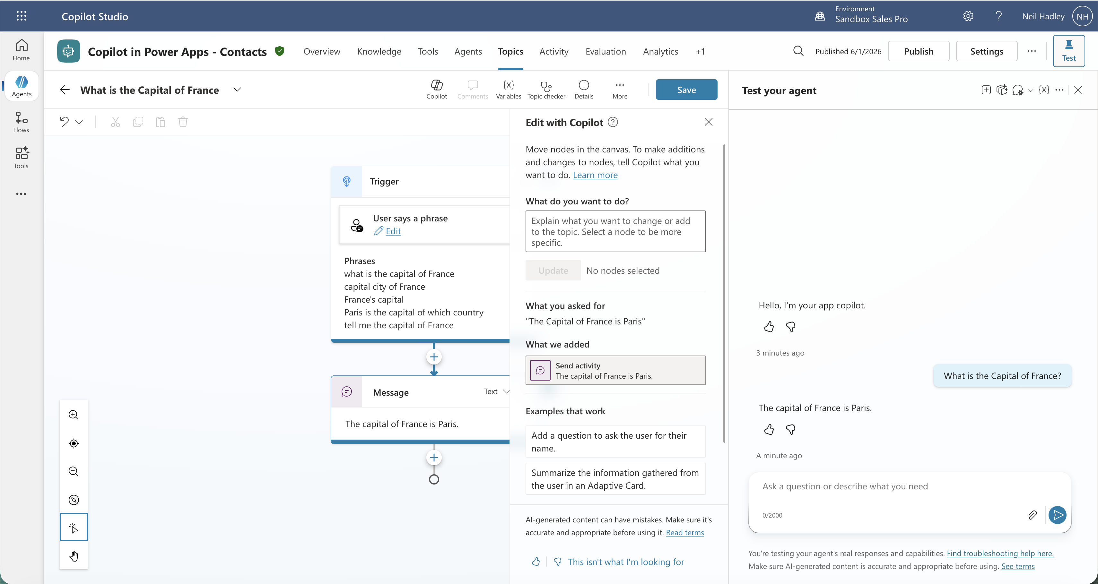The image size is (1098, 584).
Task: Choose the 'ask the user for their name' example
Action: pyautogui.click(x=615, y=442)
